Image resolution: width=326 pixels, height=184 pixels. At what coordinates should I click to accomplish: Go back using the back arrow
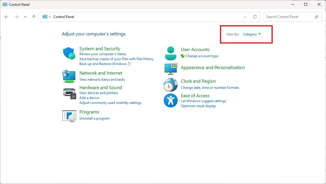pyautogui.click(x=6, y=17)
